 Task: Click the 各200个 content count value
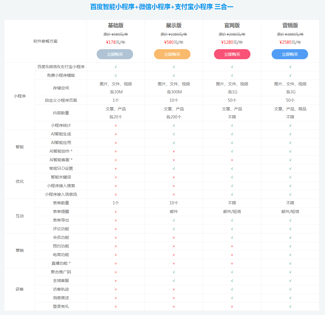[x=174, y=117]
